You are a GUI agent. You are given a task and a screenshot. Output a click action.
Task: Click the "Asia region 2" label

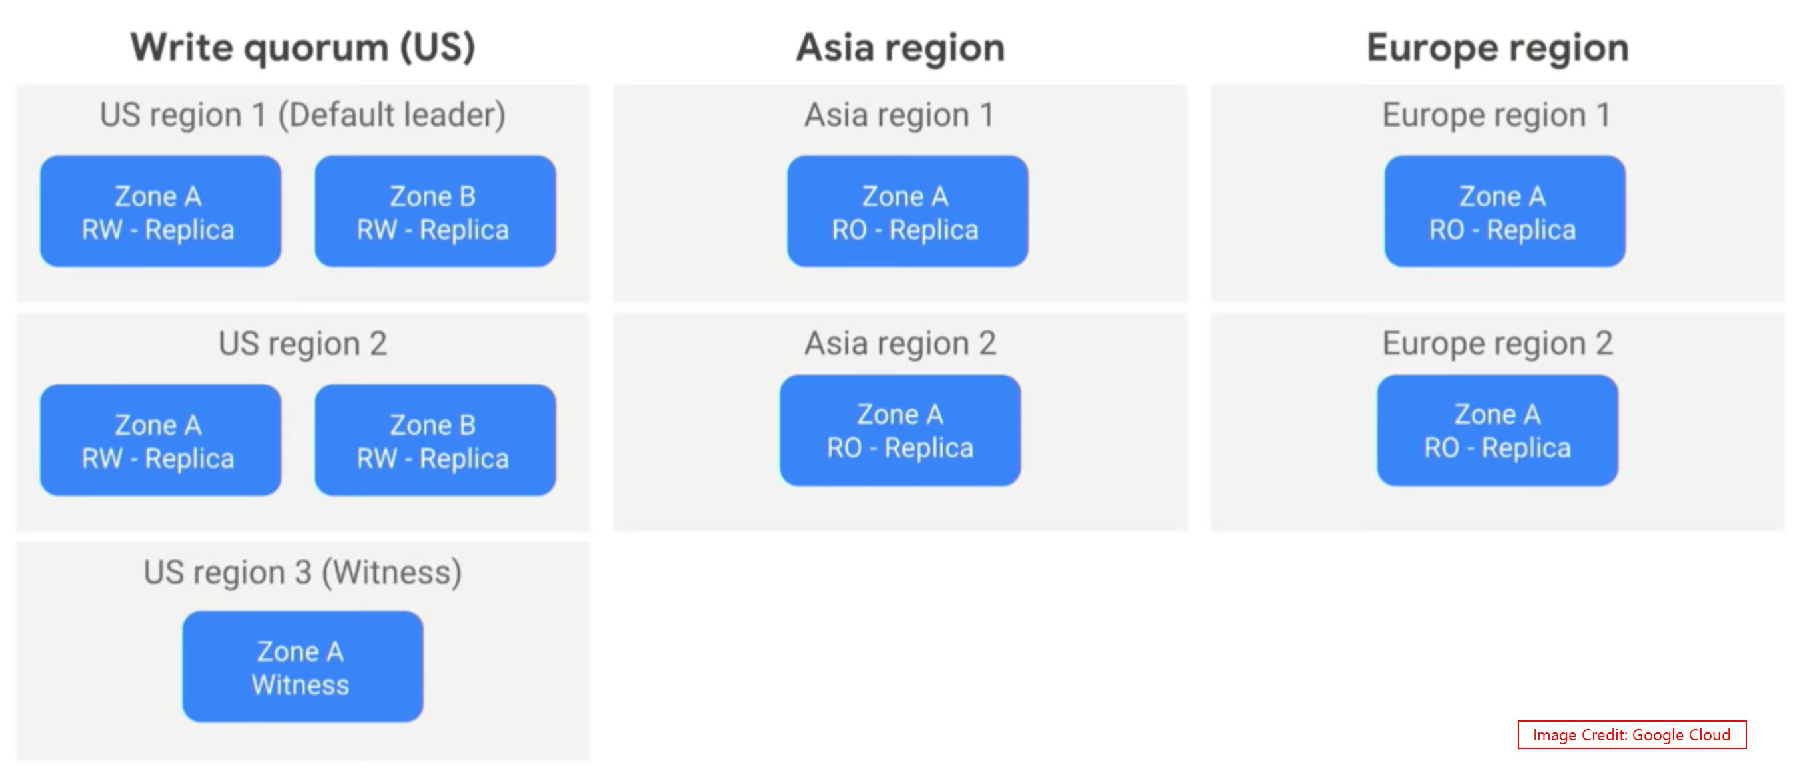click(900, 344)
